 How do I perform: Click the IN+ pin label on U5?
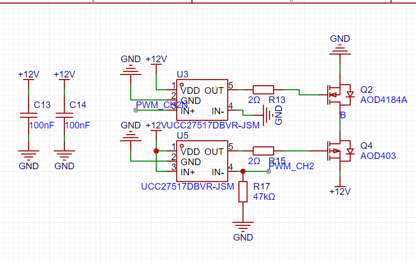[188, 172]
